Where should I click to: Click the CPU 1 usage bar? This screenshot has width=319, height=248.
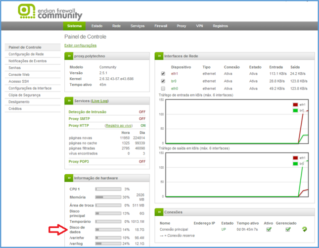108,189
